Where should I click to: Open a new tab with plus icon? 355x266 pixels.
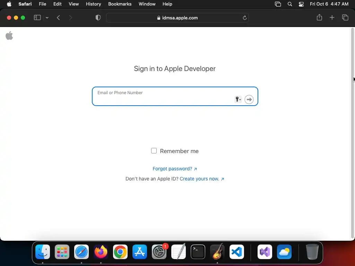332,17
